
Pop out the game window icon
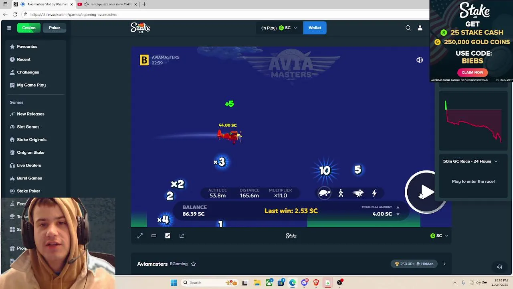[x=182, y=236]
